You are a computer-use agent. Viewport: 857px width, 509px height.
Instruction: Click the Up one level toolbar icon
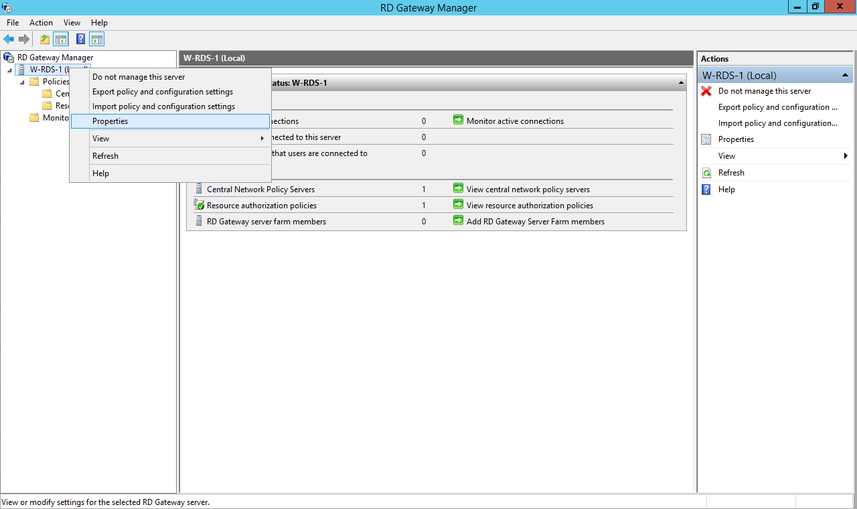click(45, 40)
